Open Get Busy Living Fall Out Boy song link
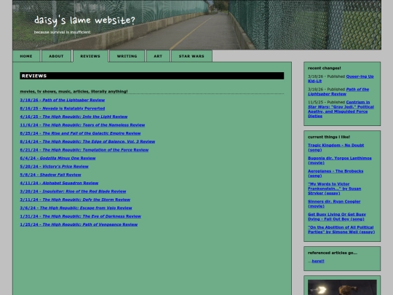393x295 pixels. click(337, 216)
